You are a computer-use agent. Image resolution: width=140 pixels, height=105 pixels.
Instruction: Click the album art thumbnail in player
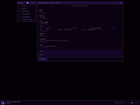(x=3, y=103)
